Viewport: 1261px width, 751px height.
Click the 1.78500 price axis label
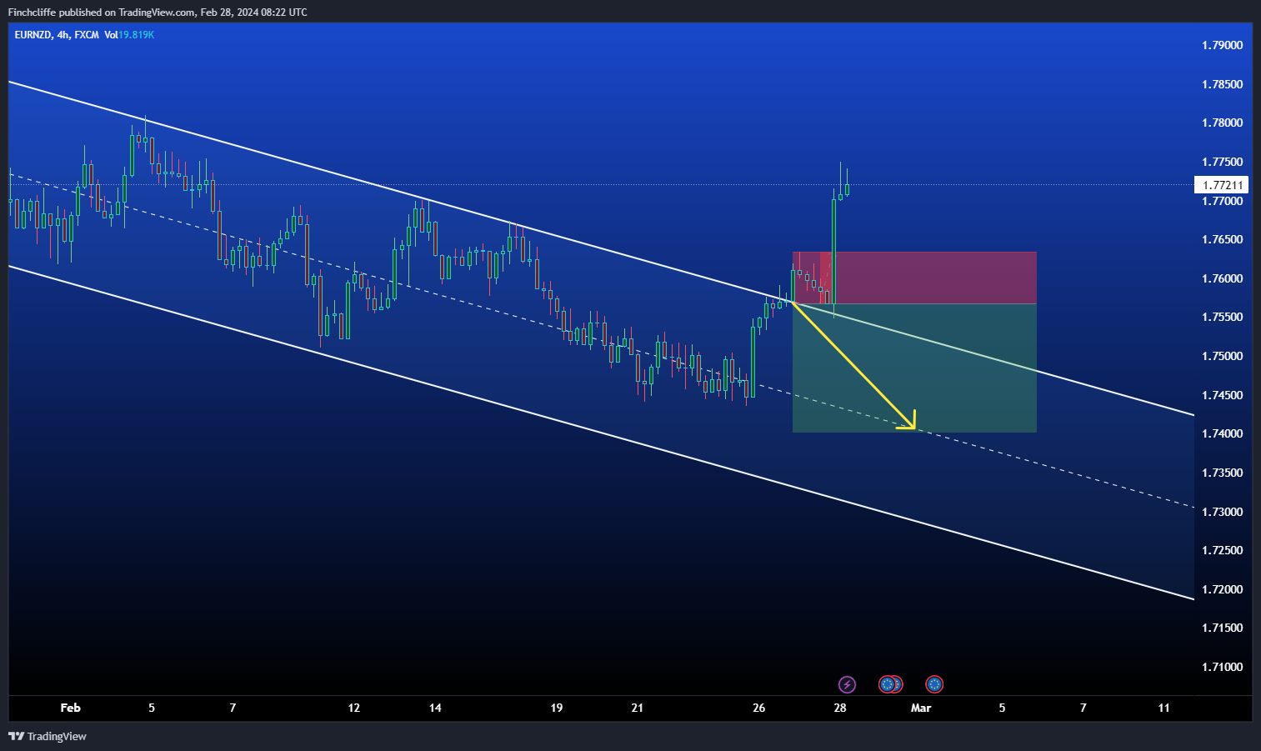click(1222, 84)
